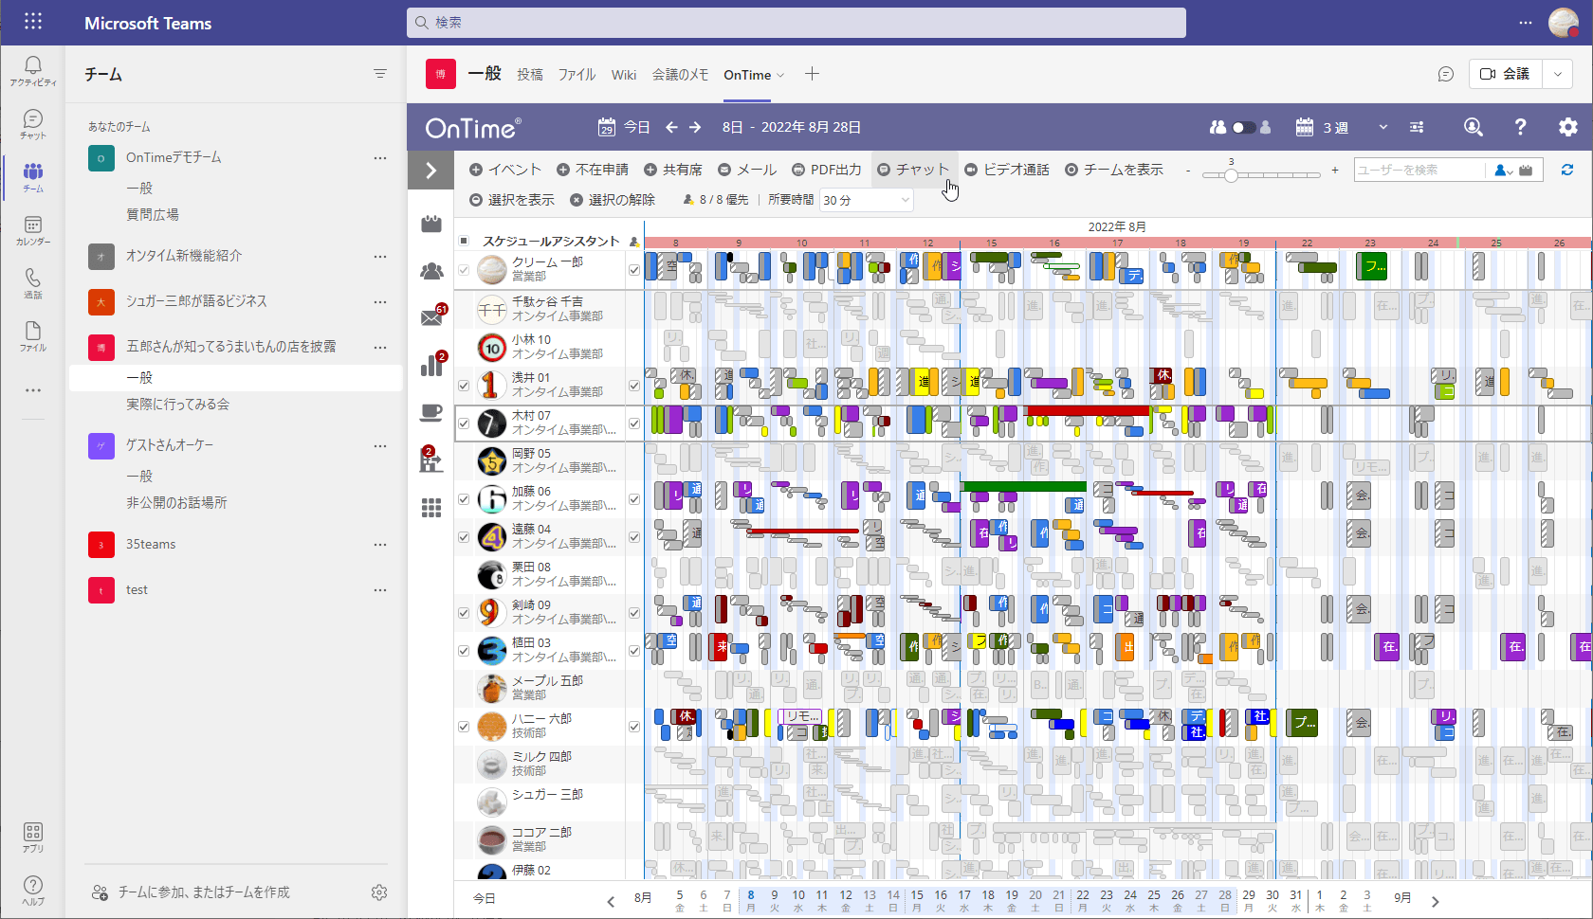
Task: Expand the OnTime side panel arrow
Action: click(x=430, y=171)
